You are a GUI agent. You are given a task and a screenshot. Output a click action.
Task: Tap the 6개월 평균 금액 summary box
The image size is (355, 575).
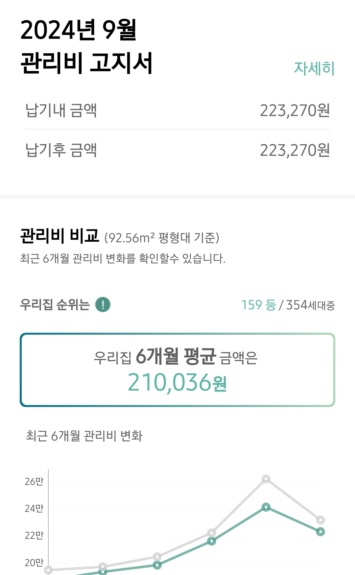click(177, 370)
